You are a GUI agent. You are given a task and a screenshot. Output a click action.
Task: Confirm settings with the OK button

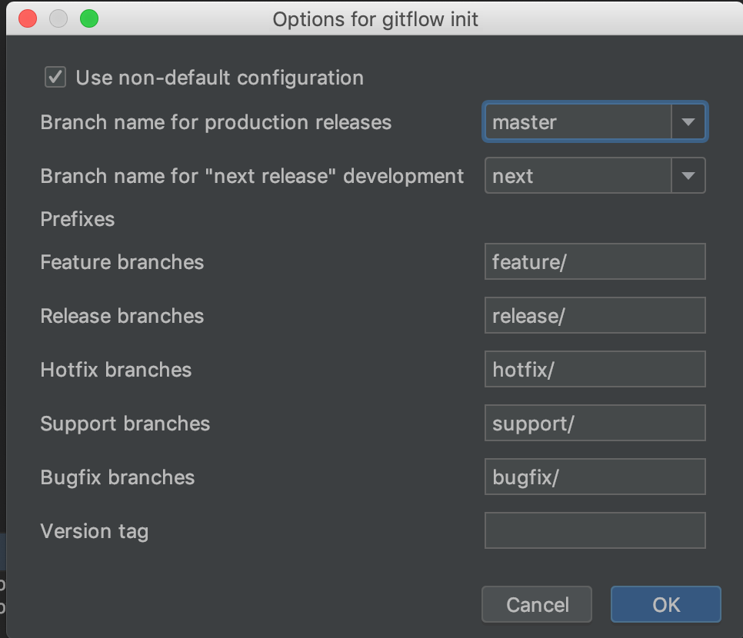(x=666, y=604)
